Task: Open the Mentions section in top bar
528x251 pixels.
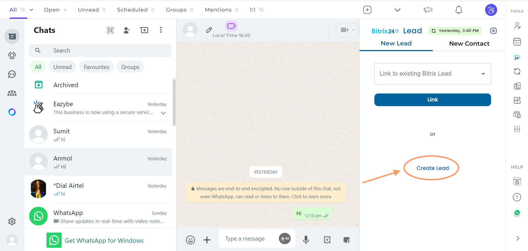Action: pos(218,10)
